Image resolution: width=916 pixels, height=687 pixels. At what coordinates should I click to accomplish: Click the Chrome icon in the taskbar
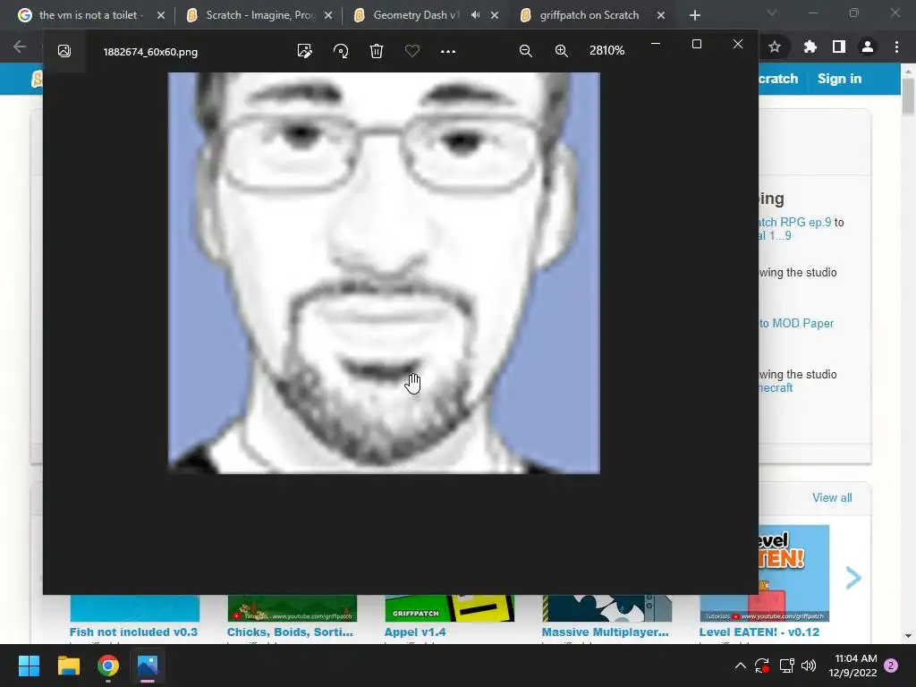tap(108, 666)
